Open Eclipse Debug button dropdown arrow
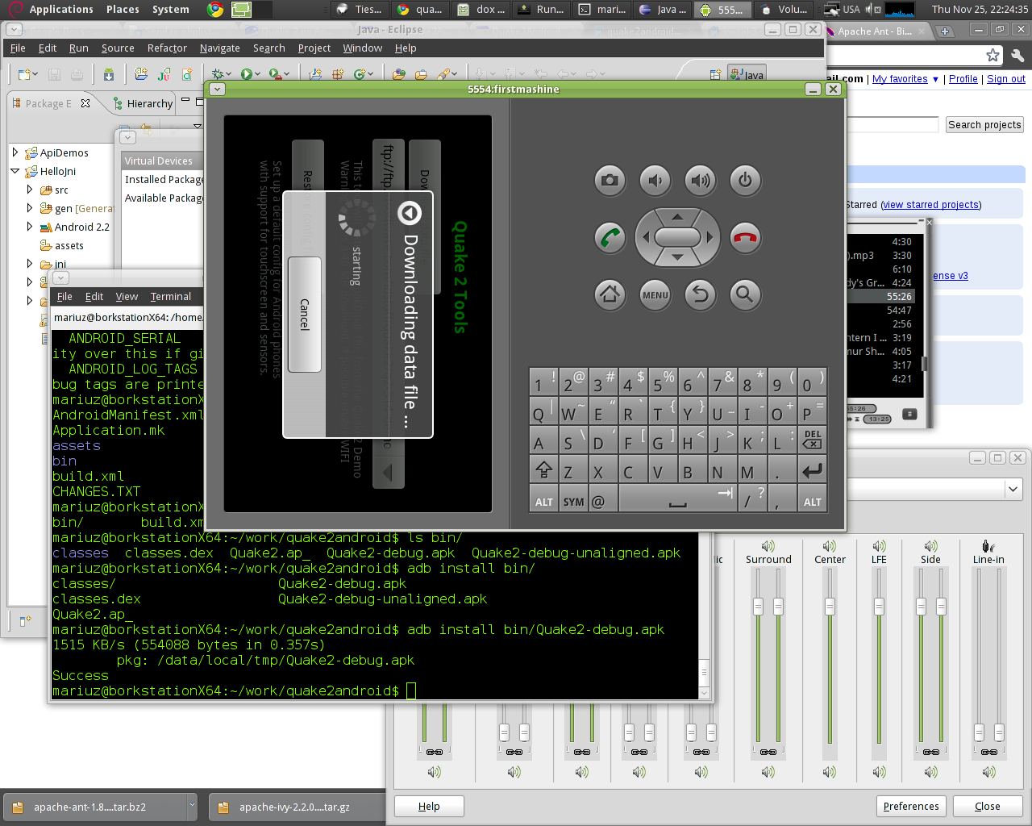The width and height of the screenshot is (1032, 826). click(x=229, y=74)
